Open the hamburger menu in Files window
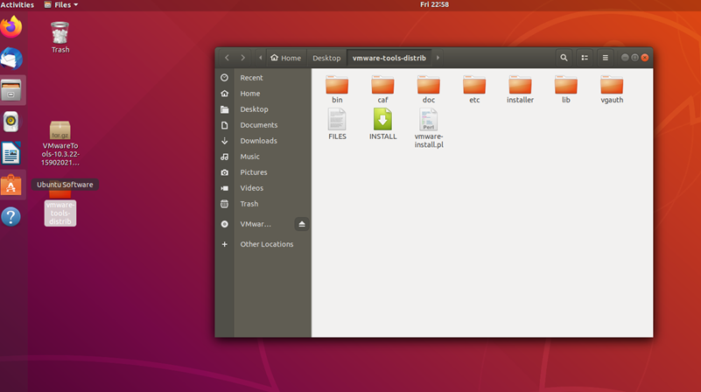701x392 pixels. tap(605, 58)
